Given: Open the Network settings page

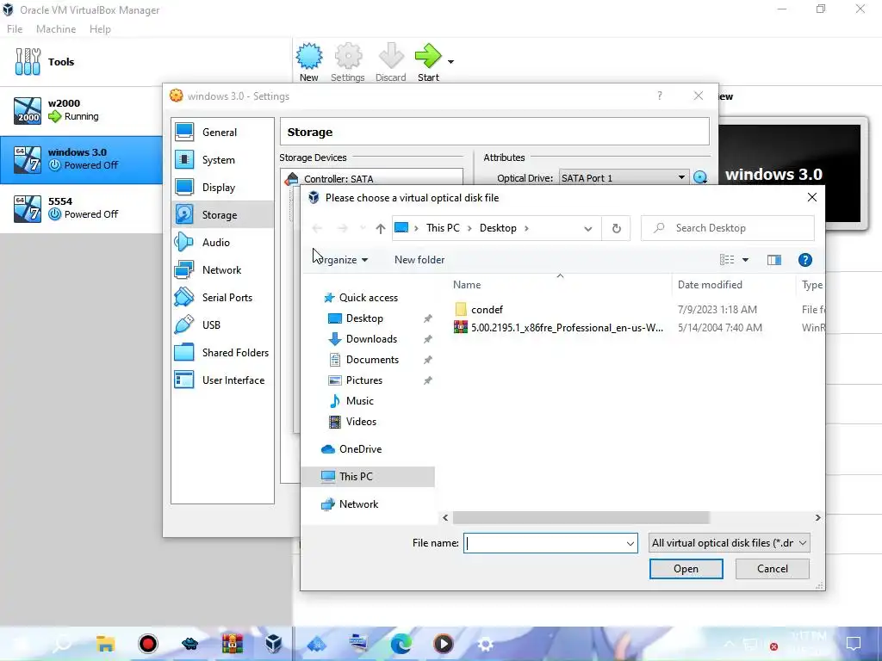Looking at the screenshot, I should 223,269.
